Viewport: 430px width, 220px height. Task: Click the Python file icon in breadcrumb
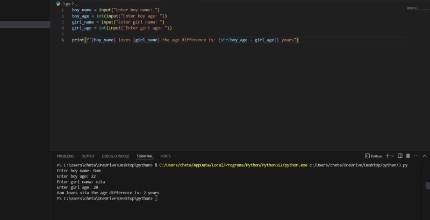(58, 3)
